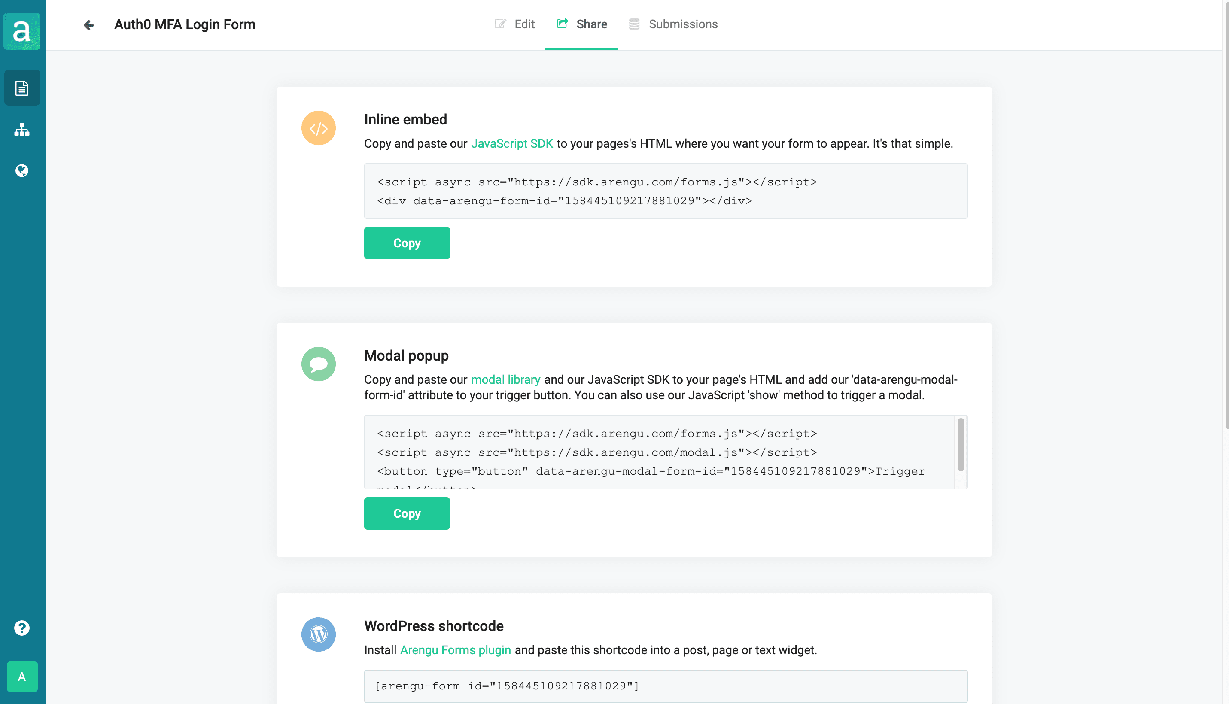
Task: Click inside the Inline embed code box
Action: tap(666, 191)
